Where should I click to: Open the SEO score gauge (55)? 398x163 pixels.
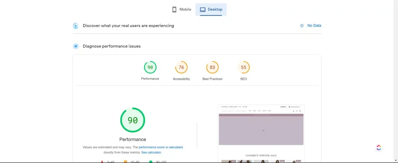coord(243,67)
